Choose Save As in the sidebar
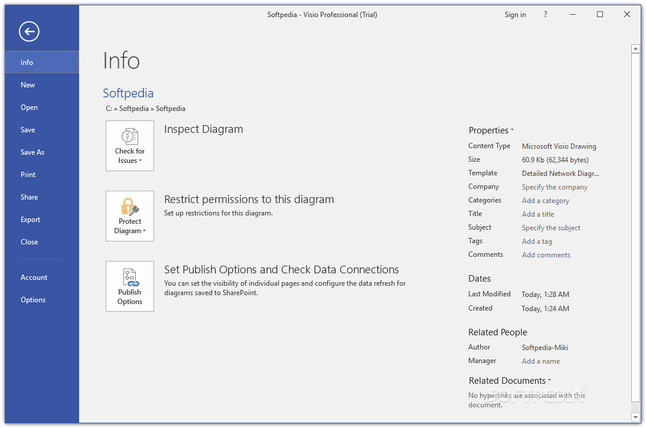Viewport: 646px width, 428px height. (x=42, y=152)
